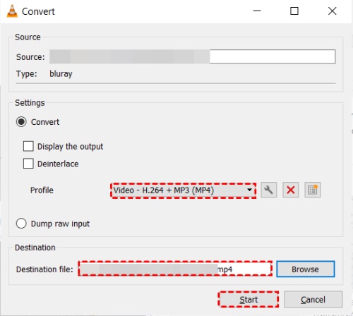Open the profile edit wrench icon
The height and width of the screenshot is (316, 353).
tap(268, 190)
